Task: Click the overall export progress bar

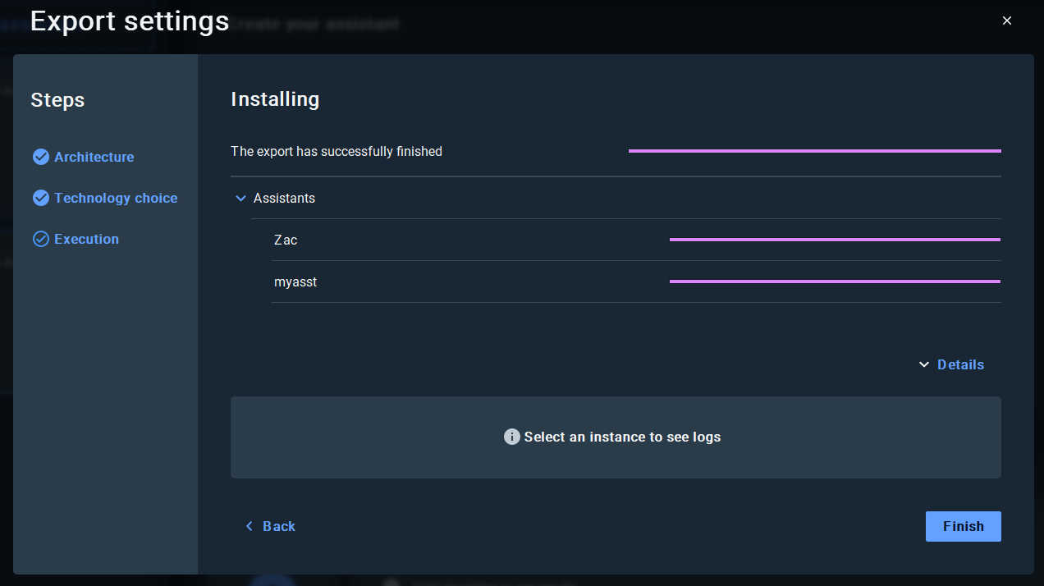Action: [814, 151]
